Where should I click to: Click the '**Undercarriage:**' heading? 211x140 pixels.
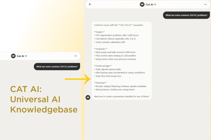103,66
